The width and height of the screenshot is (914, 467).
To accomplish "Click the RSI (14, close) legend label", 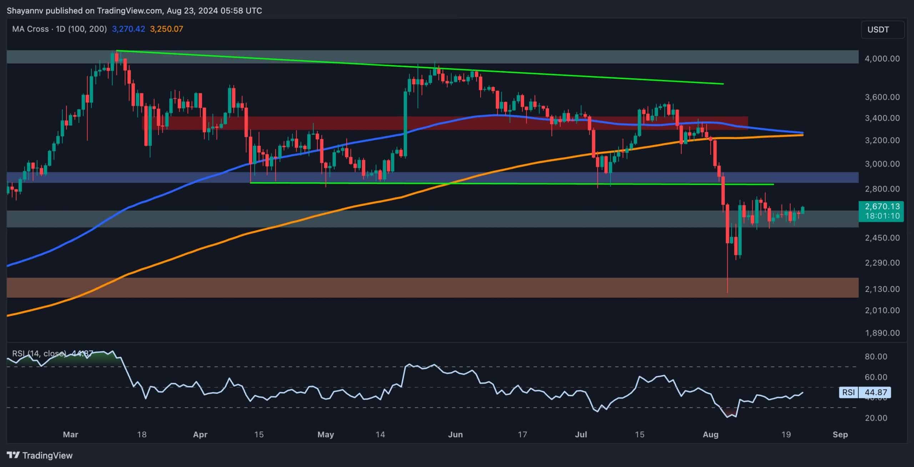I will [39, 353].
